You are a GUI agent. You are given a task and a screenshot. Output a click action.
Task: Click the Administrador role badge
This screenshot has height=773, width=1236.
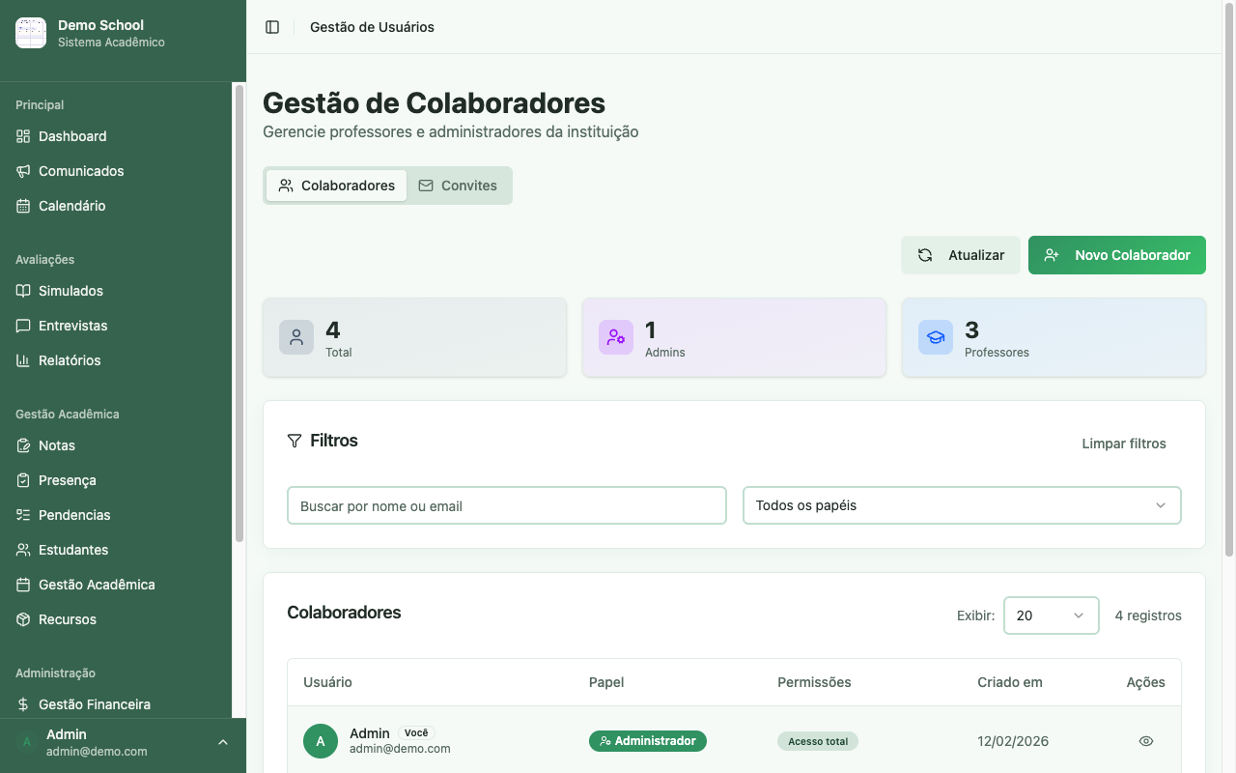click(648, 741)
